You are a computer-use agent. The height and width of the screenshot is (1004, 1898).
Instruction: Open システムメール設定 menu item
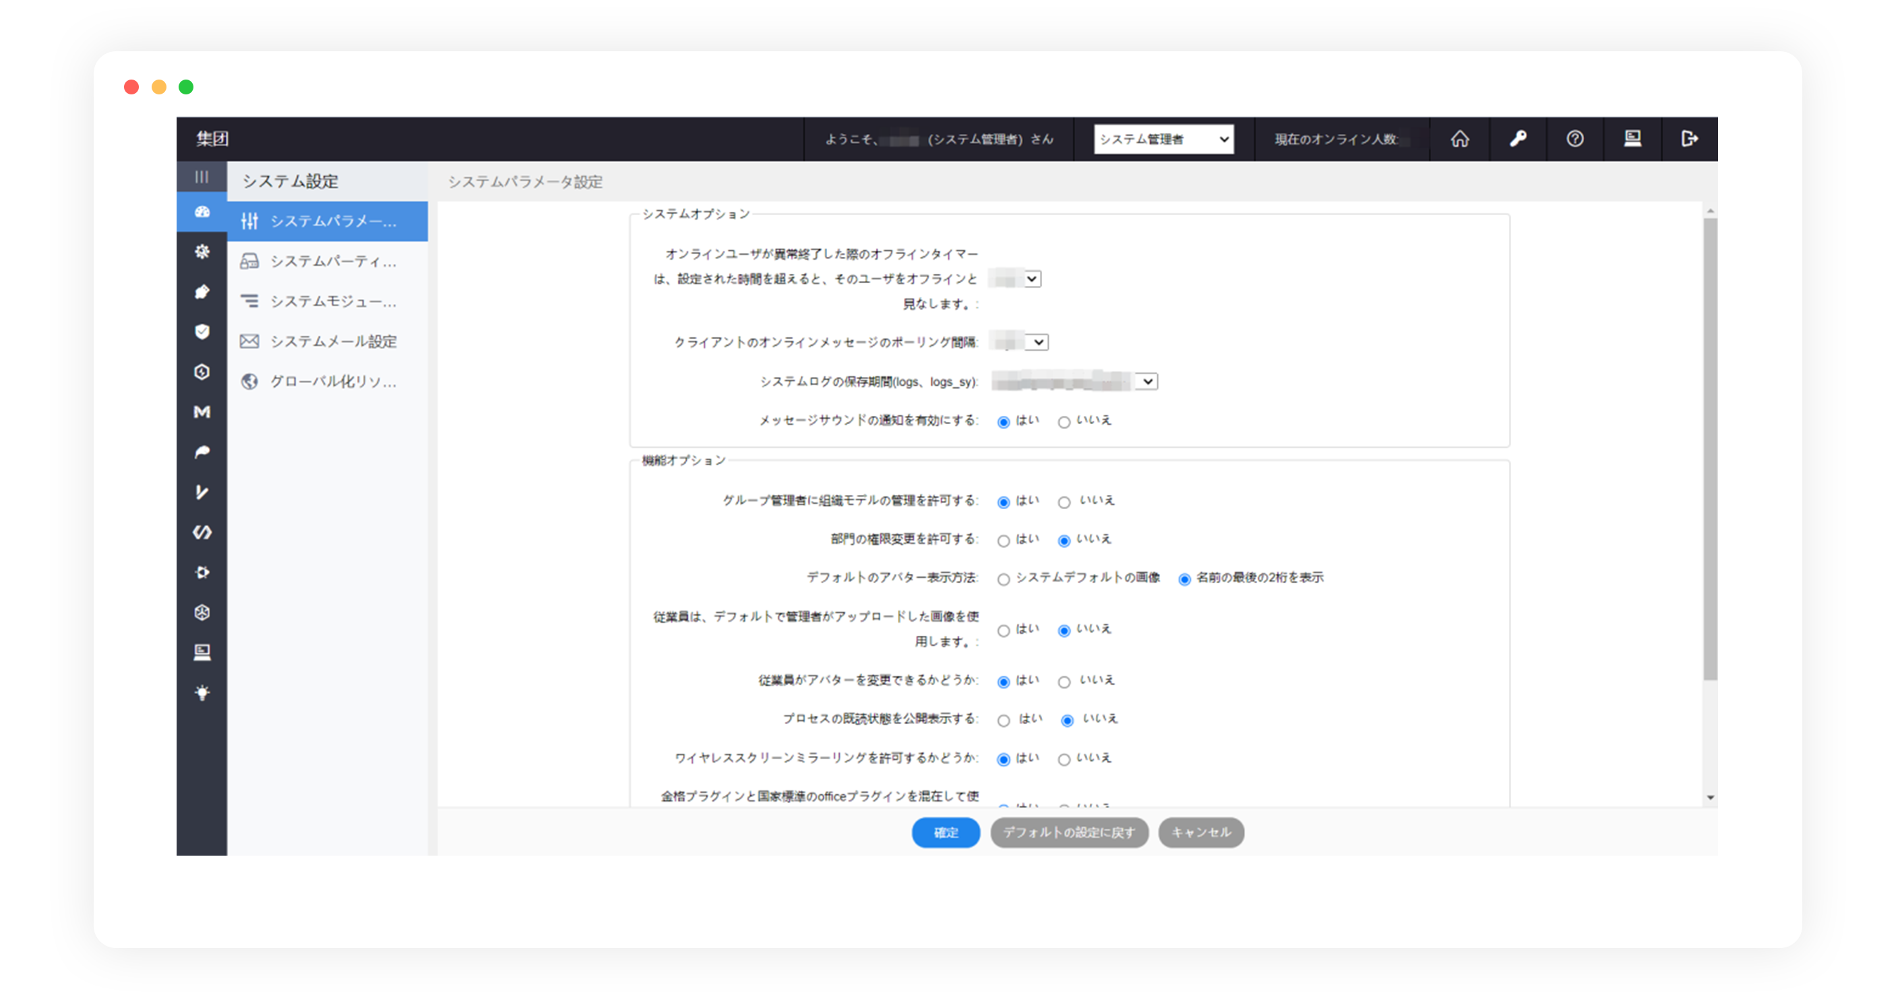click(x=332, y=341)
